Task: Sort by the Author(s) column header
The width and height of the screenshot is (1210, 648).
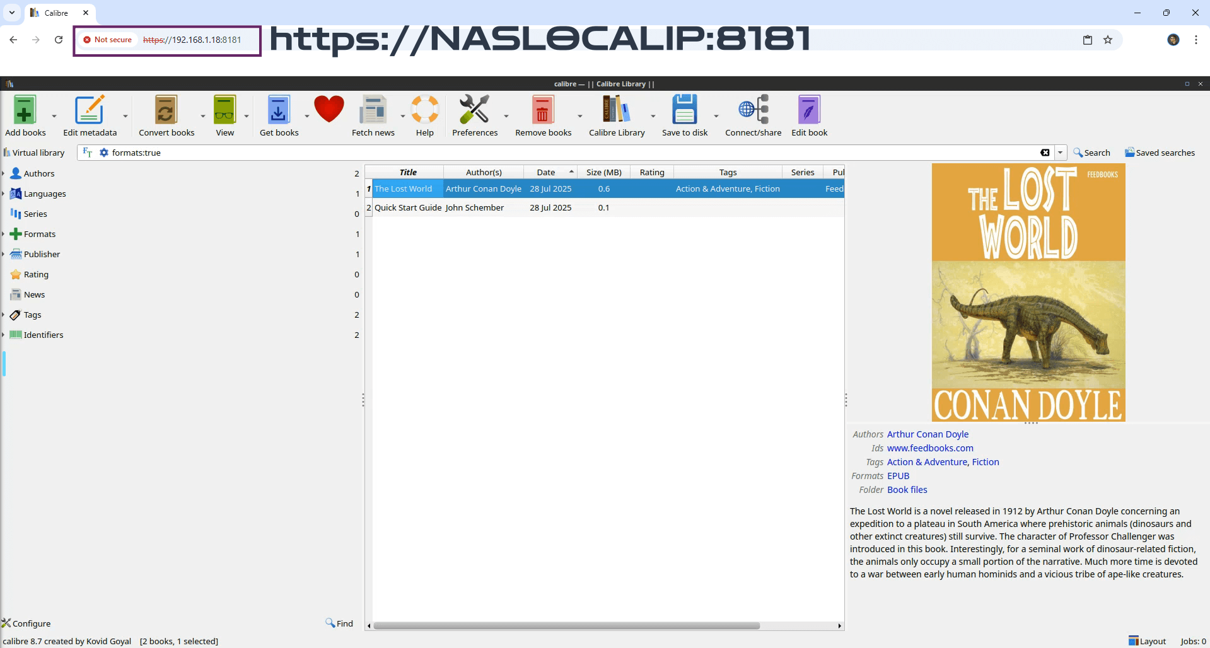Action: pos(484,172)
